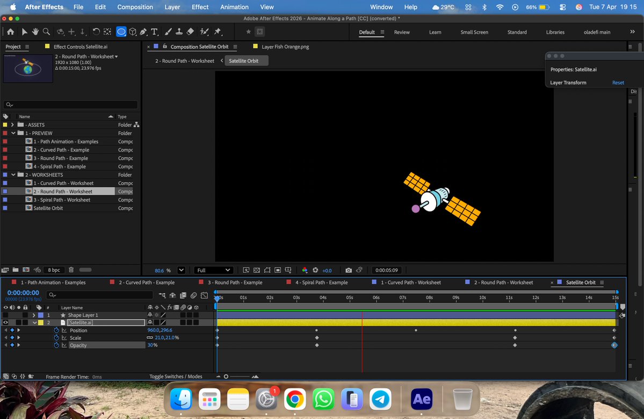Click the blue label swatch of Shape Layer 1
Screen dimensions: 644x419
(x=41, y=315)
